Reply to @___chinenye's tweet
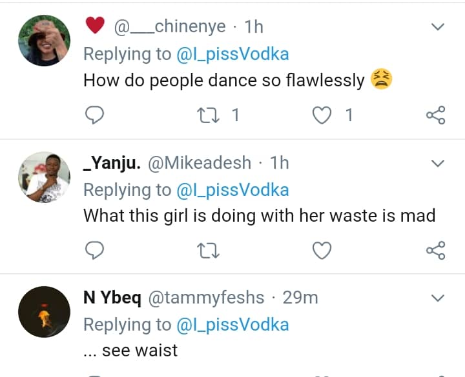 (x=95, y=115)
